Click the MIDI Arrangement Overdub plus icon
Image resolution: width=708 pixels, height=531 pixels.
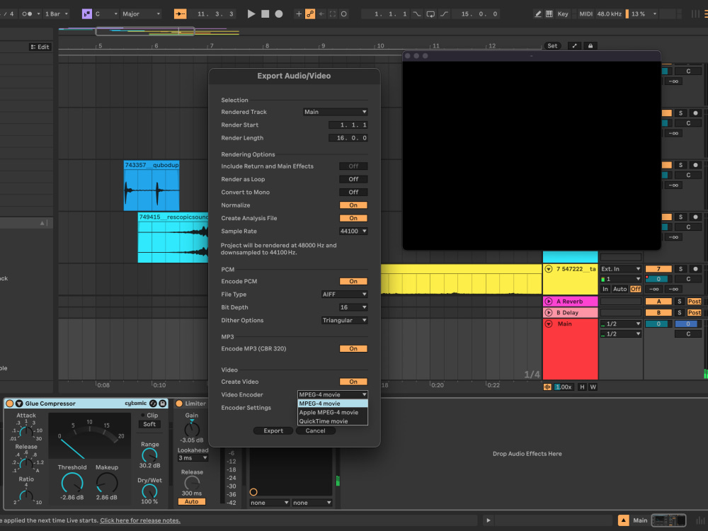[299, 14]
